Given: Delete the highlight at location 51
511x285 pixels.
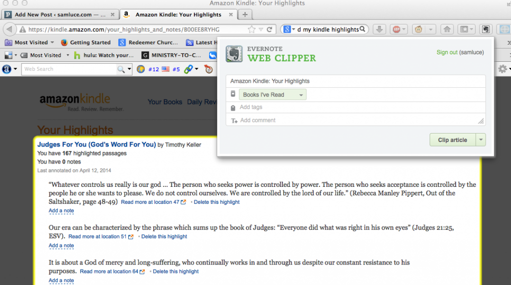Looking at the screenshot, I should (x=164, y=237).
